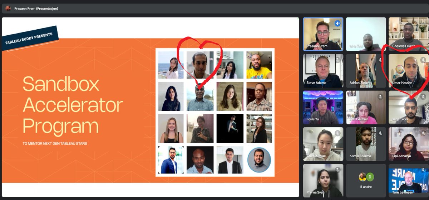
Task: Select the Prasann Prem video tile
Action: point(323,34)
